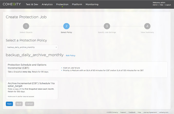Open the License Agreement footer link
Image resolution: width=174 pixels, height=114 pixels.
coord(150,112)
